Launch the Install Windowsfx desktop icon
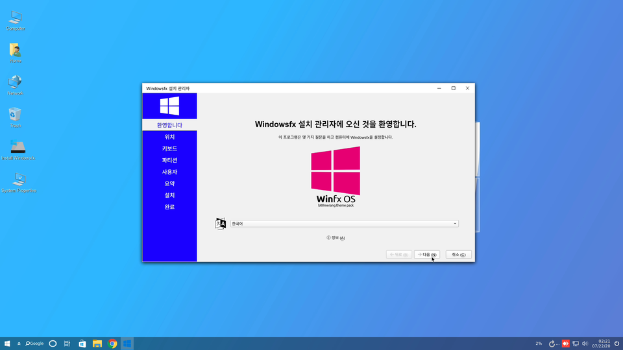Screen dimensions: 623x350 pos(18,150)
